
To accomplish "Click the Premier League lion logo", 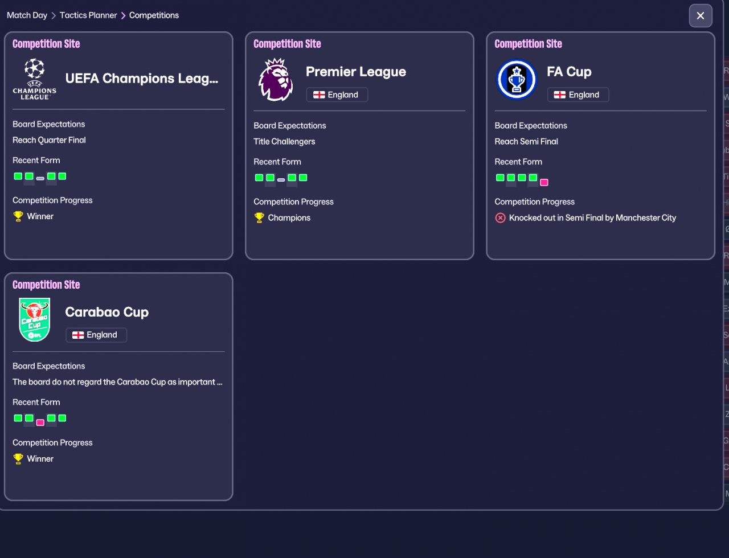I will tap(276, 79).
